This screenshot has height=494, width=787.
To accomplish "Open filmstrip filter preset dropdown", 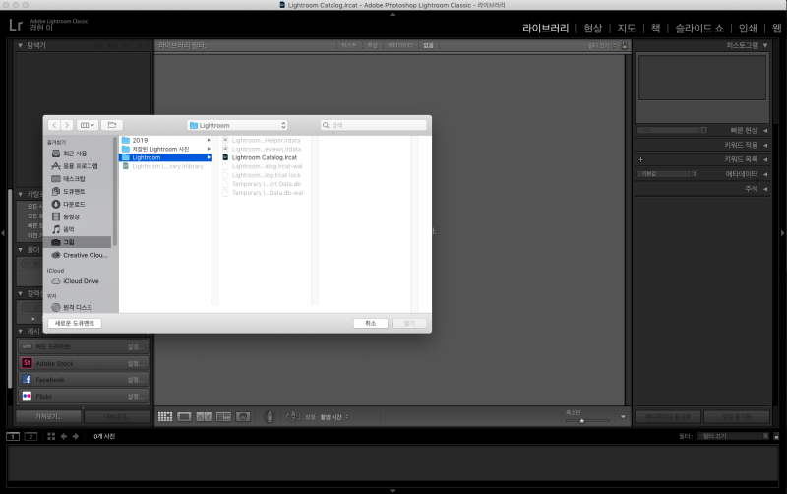I will tap(733, 436).
